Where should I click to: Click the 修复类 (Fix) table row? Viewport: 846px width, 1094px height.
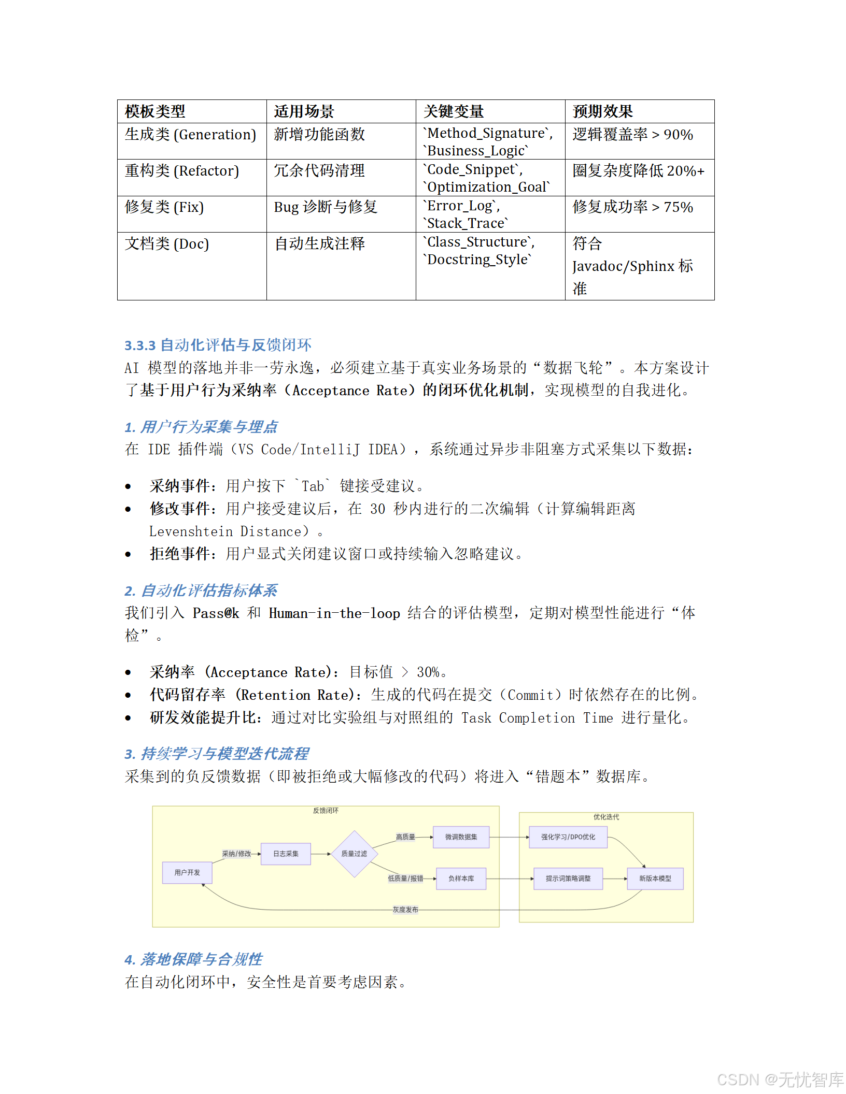pos(165,208)
